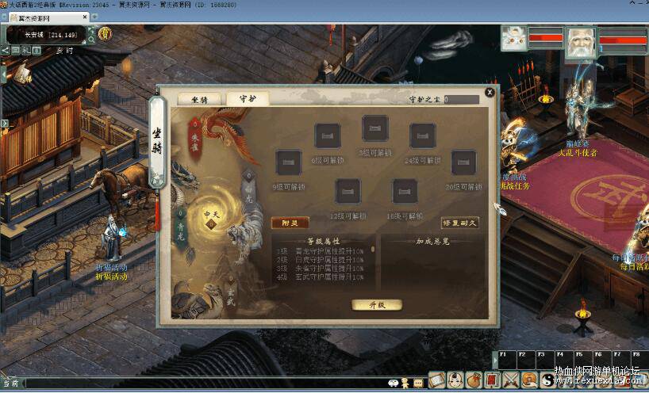Click the white pet portrait at top right
This screenshot has width=649, height=393.
514,39
